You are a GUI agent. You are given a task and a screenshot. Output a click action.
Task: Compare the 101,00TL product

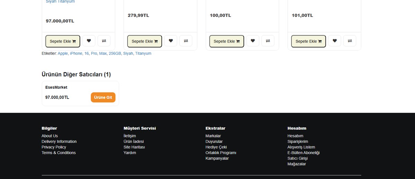tap(350, 41)
